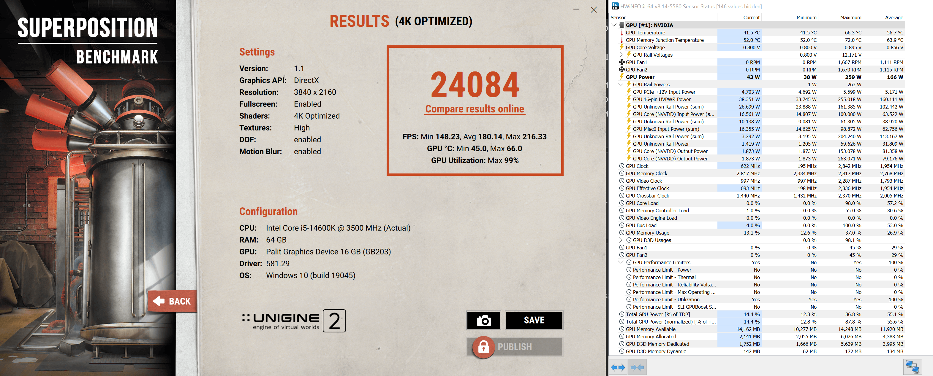Click the Average column header
The height and width of the screenshot is (376, 933).
[894, 17]
